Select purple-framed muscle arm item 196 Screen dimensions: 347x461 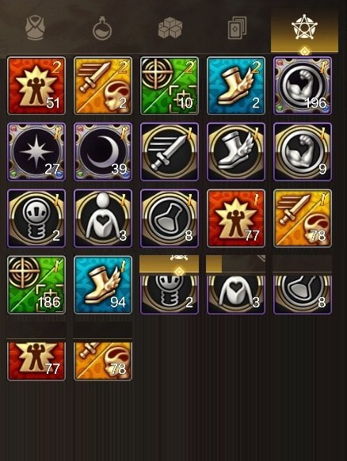(303, 86)
